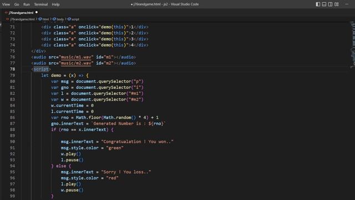Click div with content 4 on line 74
The width and height of the screenshot is (355, 200).
coord(95,45)
